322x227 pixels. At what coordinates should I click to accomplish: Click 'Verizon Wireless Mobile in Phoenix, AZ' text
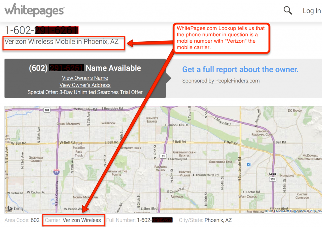click(x=62, y=42)
